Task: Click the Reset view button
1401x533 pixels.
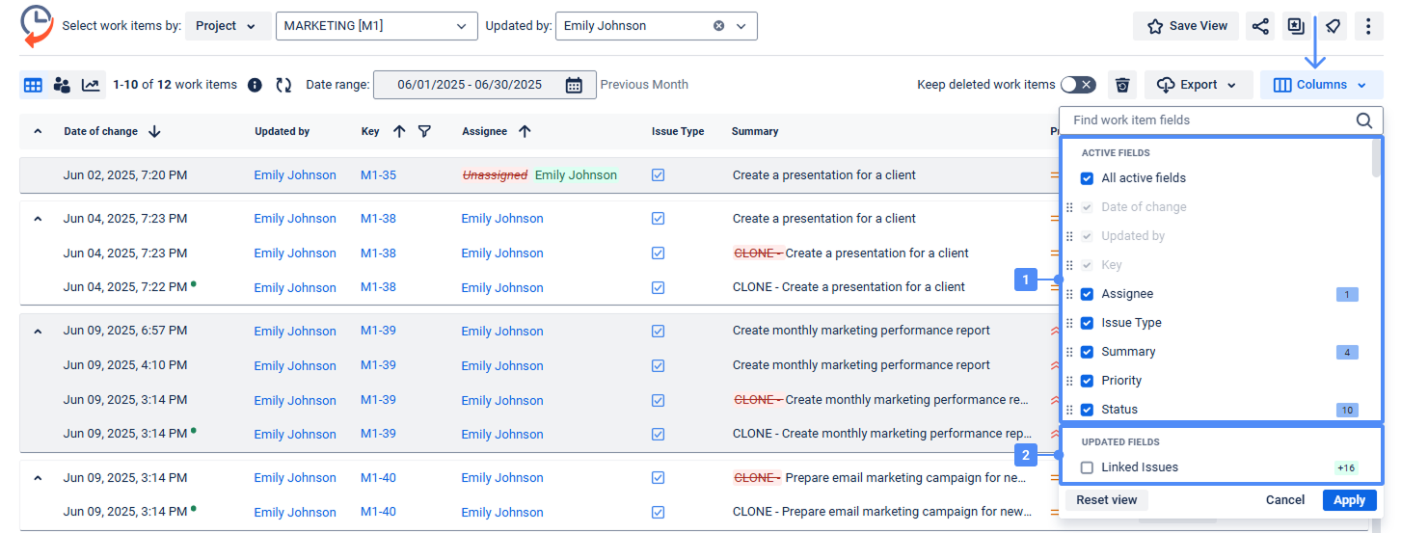Action: [1107, 500]
